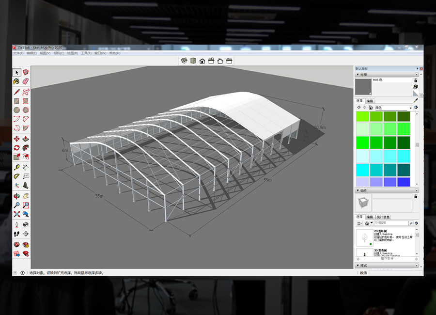Screen dimensions: 436x315
Task: Open components 统计信息 tab
Action: pos(383,217)
